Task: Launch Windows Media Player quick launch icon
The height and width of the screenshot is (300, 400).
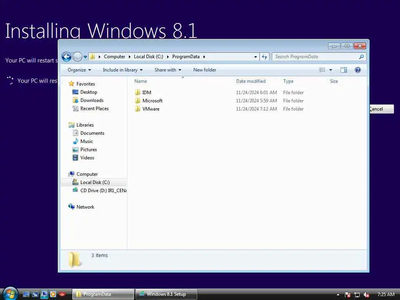Action: (x=53, y=294)
